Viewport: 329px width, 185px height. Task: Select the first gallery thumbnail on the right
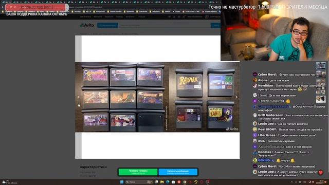coord(321,66)
